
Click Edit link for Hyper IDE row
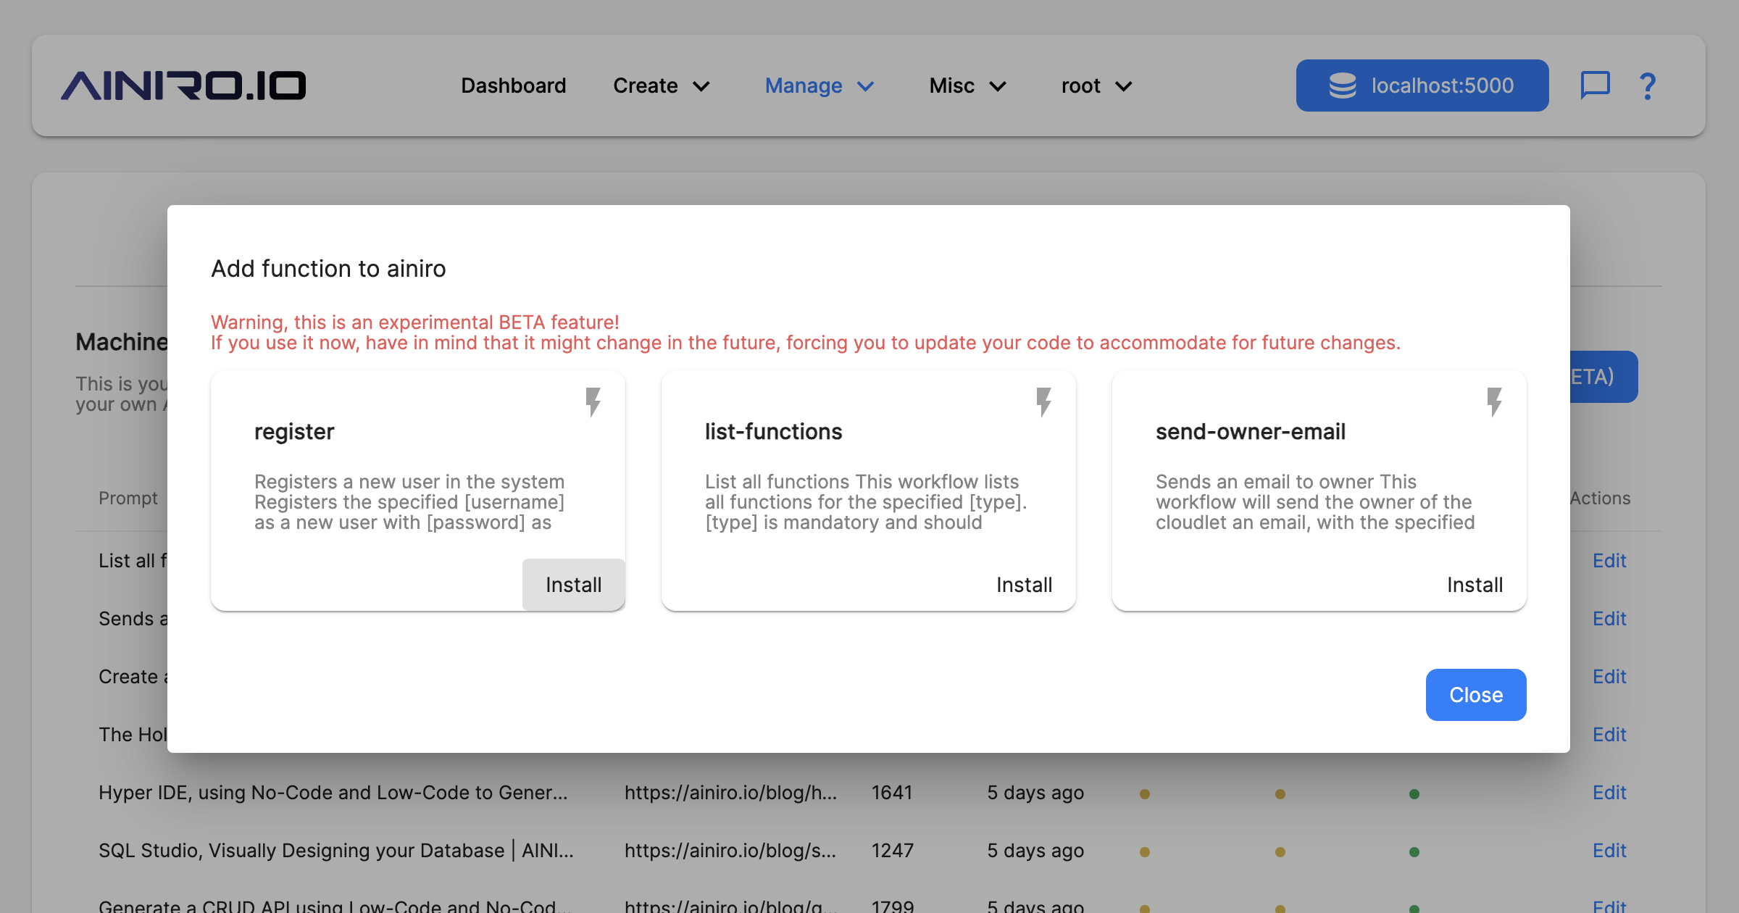click(x=1609, y=793)
